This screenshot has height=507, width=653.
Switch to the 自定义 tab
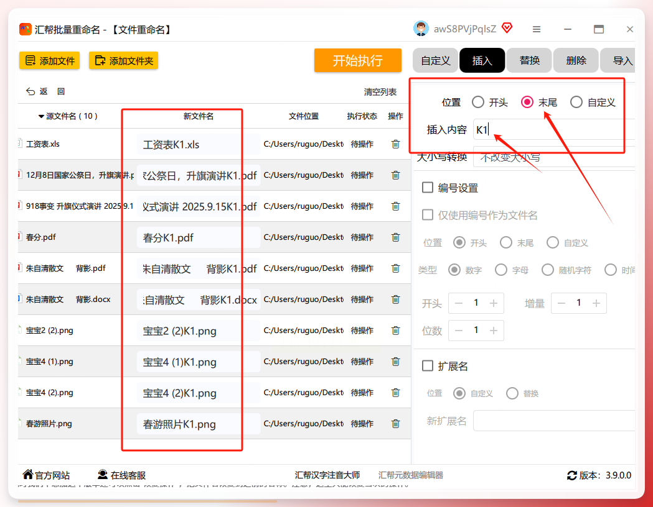point(436,61)
